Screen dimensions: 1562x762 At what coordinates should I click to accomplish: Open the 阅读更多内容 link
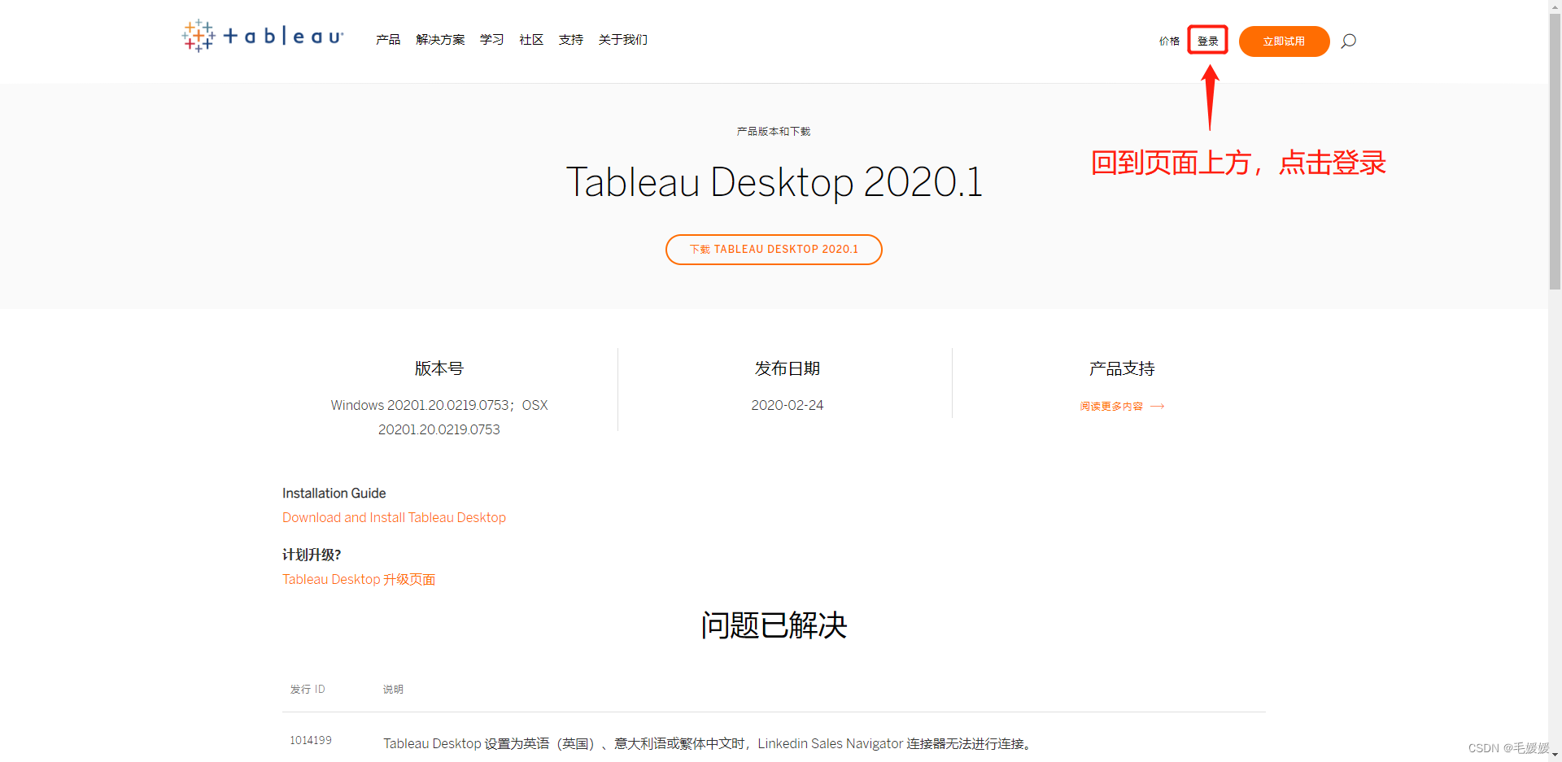point(1111,406)
